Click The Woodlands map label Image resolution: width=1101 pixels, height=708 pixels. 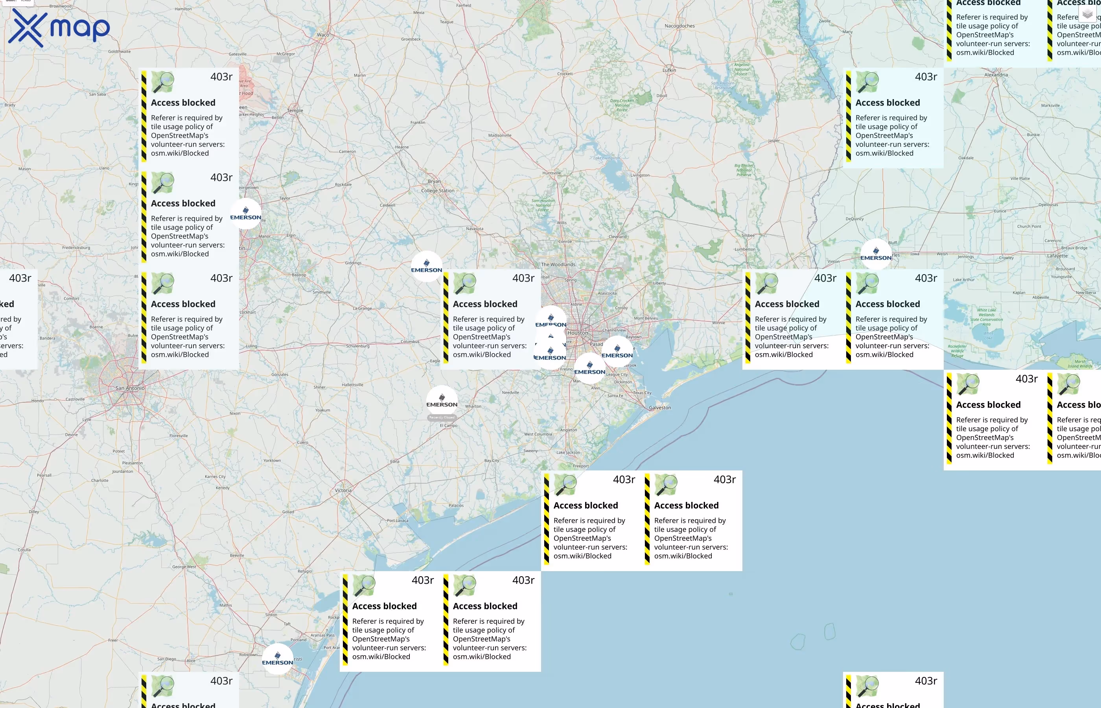(558, 264)
